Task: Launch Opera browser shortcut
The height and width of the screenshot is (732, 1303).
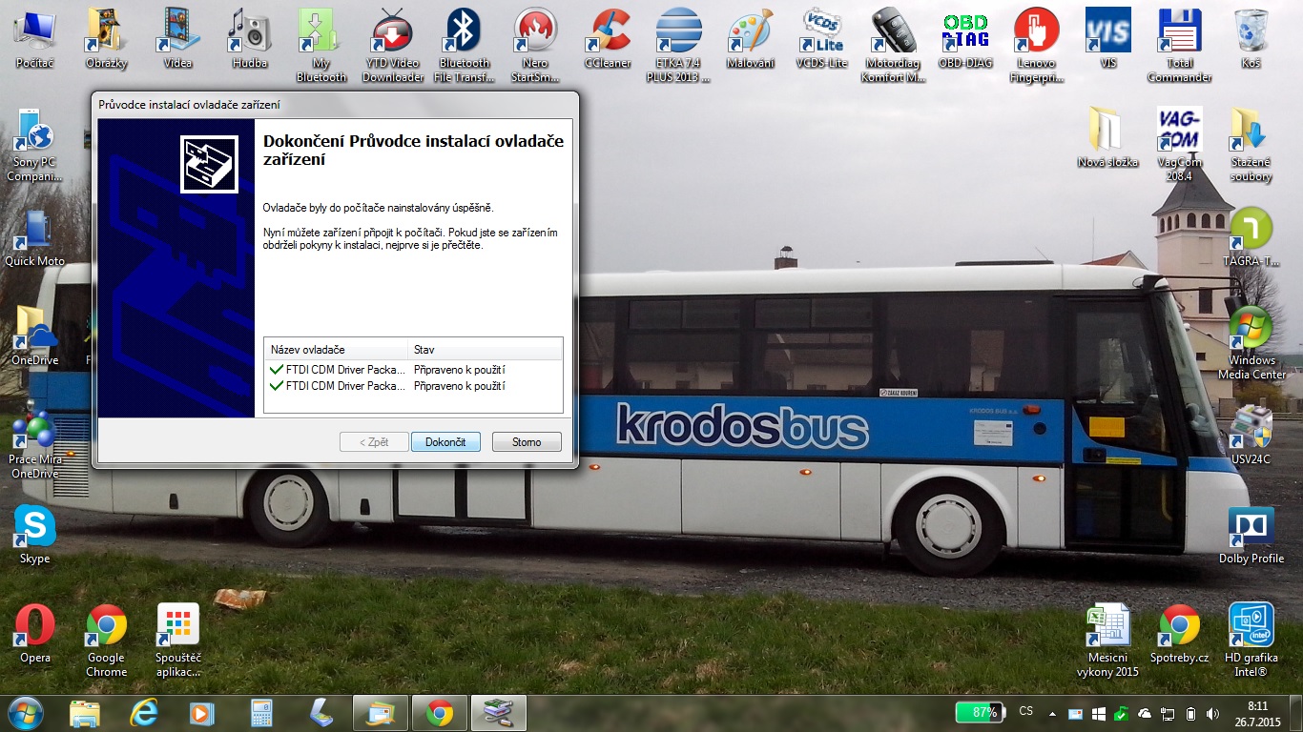Action: pos(34,634)
